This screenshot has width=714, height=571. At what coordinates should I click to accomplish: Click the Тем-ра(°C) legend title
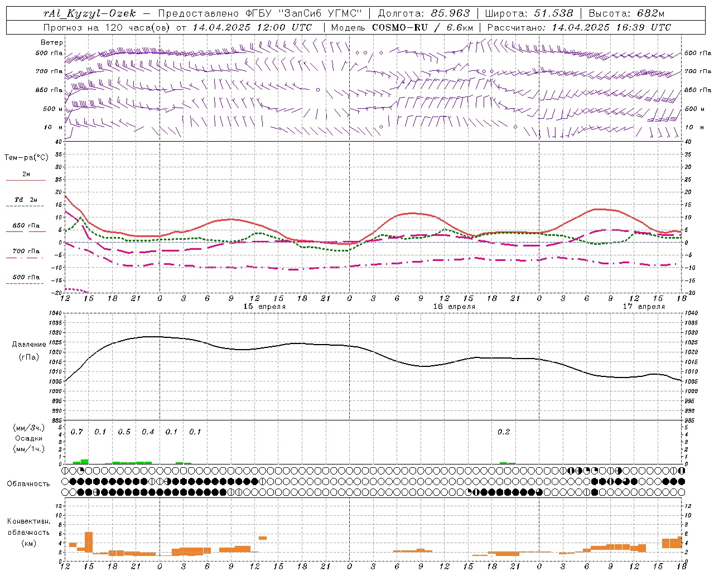click(26, 158)
